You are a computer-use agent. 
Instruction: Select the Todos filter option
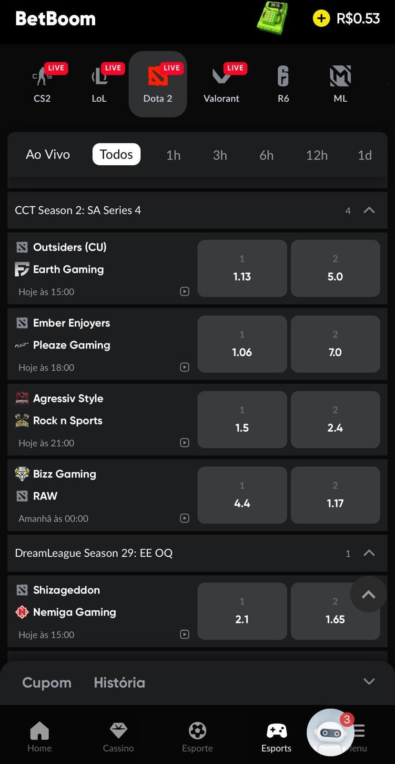pyautogui.click(x=116, y=154)
